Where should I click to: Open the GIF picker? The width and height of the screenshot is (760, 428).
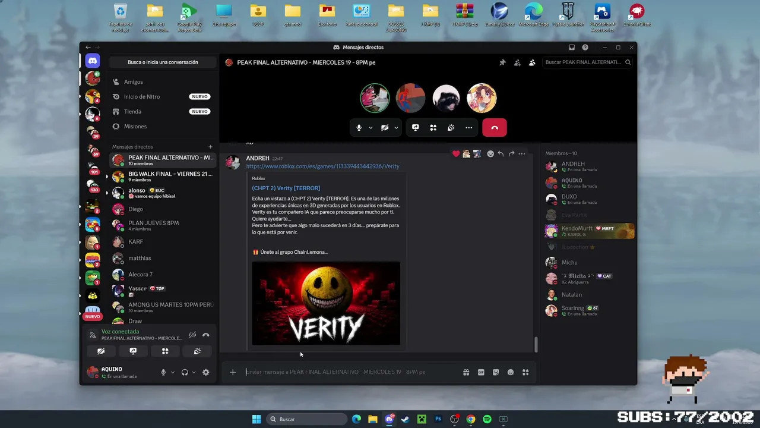tap(481, 372)
